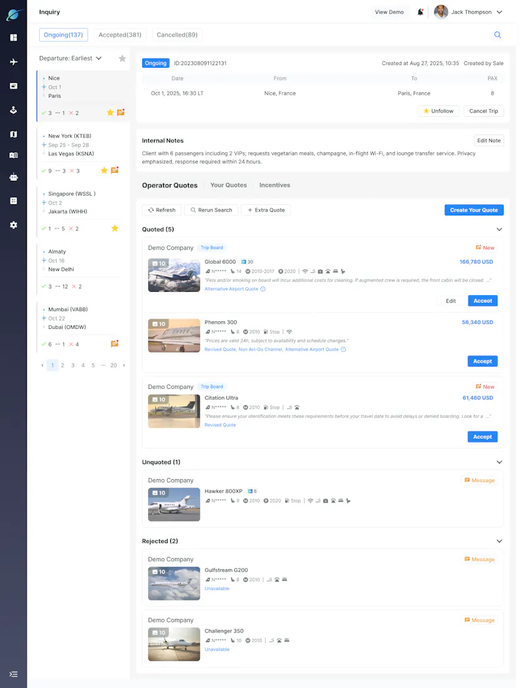Click the info icon beside Phenom 300 Alternative Airport Quote

(343, 350)
